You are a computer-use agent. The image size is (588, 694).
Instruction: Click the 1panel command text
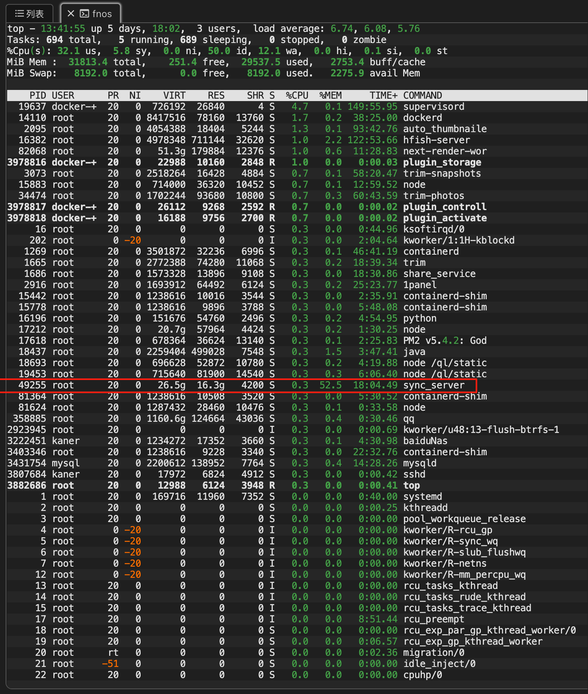click(x=420, y=285)
